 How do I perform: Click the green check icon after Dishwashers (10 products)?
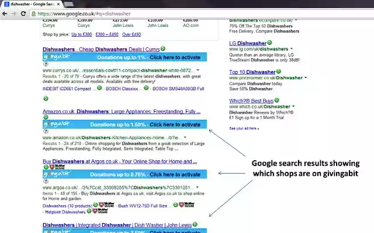95,204
